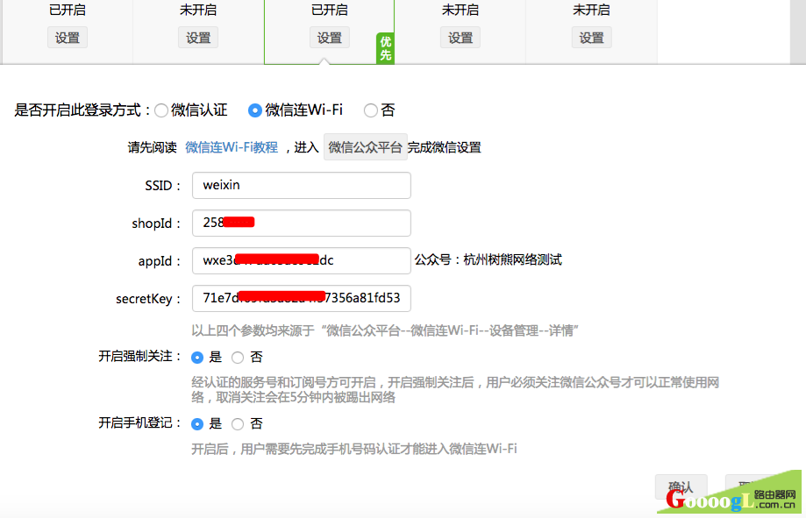Screen dimensions: 806x518
Task: Open 设置 next to the 优先 badge
Action: coord(329,38)
